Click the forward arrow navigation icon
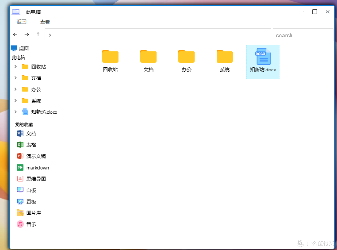The height and width of the screenshot is (250, 337). click(x=27, y=34)
